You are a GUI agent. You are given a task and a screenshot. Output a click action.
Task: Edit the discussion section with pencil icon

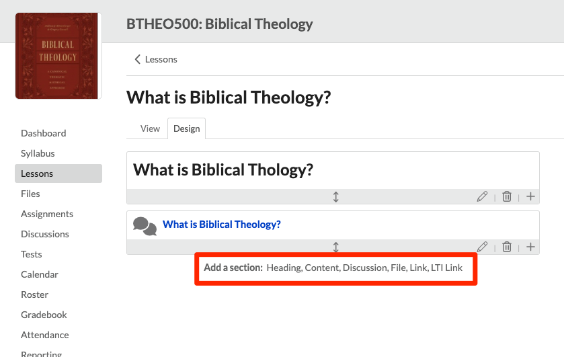pyautogui.click(x=482, y=247)
